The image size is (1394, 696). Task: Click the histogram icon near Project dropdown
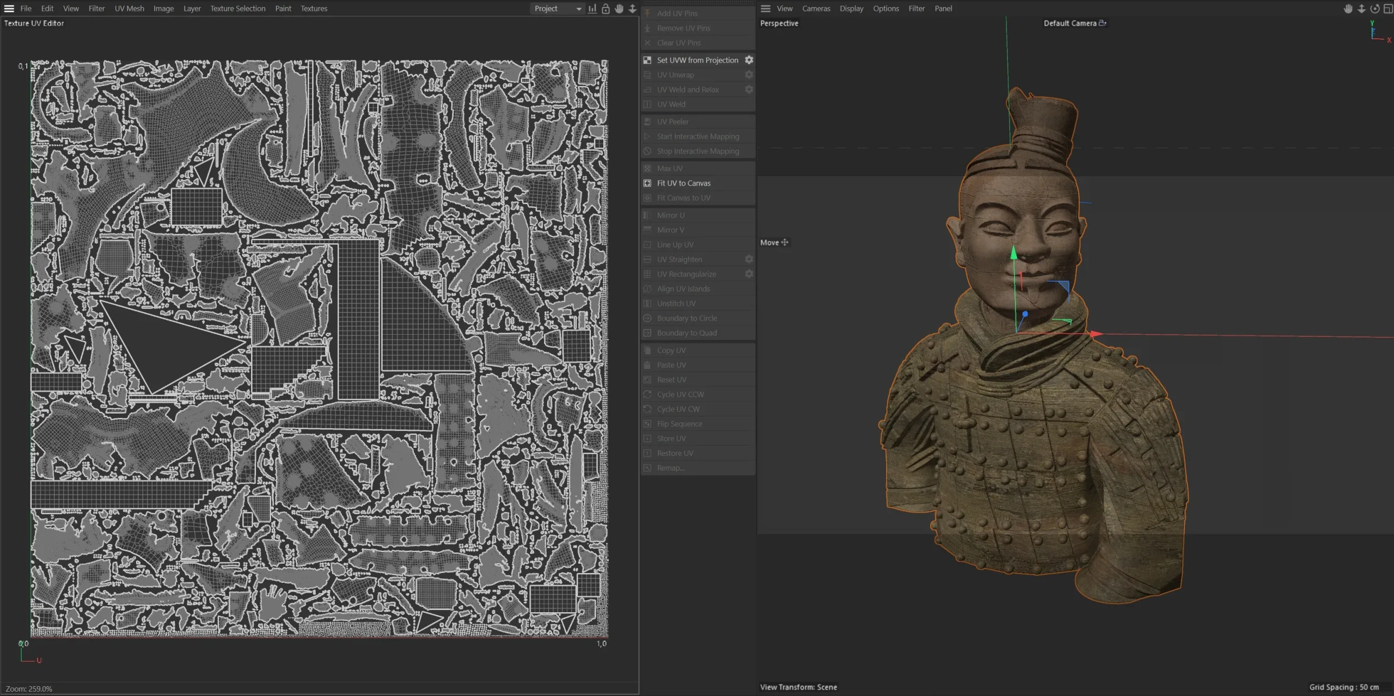point(592,9)
